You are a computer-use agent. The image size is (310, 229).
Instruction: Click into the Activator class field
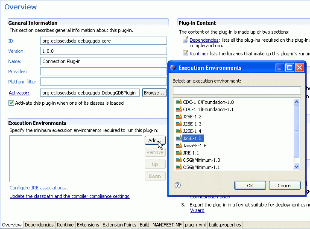[x=90, y=93]
